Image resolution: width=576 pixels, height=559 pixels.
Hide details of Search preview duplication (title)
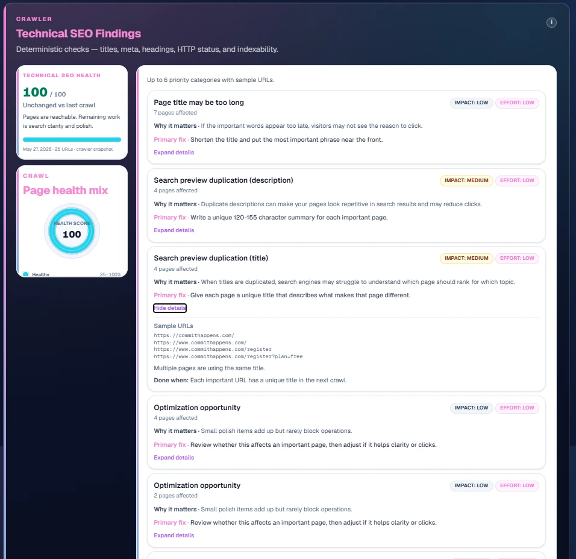(x=170, y=308)
